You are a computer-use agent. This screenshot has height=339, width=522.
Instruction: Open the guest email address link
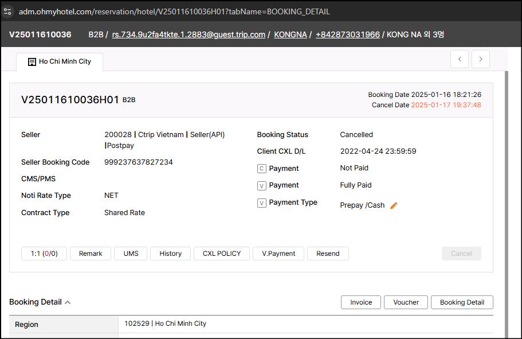189,34
